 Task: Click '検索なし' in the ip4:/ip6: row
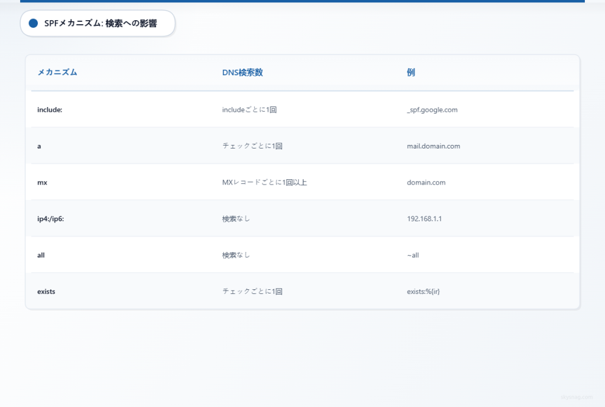coord(236,218)
